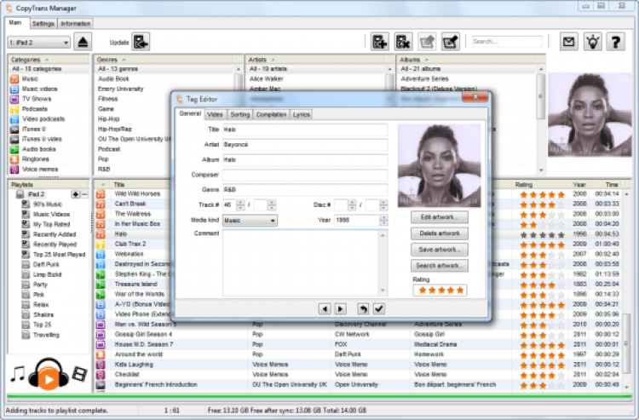Image resolution: width=639 pixels, height=420 pixels.
Task: Open the Media kind dropdown
Action: 250,221
